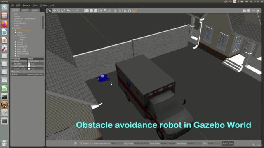The width and height of the screenshot is (264, 148).
Task: Open the data logger icon
Action: point(249,11)
